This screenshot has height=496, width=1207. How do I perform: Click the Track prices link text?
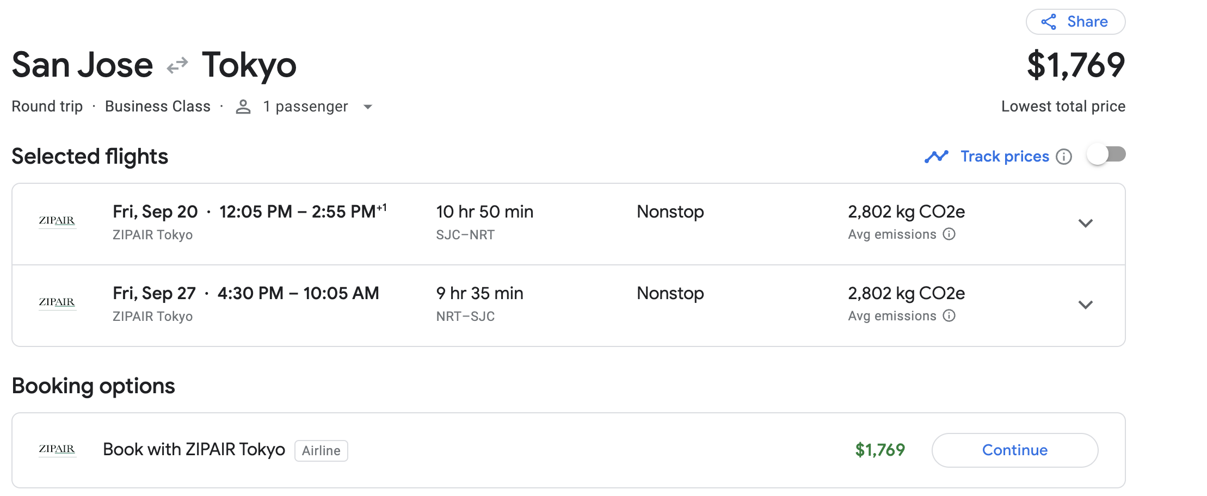coord(1005,157)
